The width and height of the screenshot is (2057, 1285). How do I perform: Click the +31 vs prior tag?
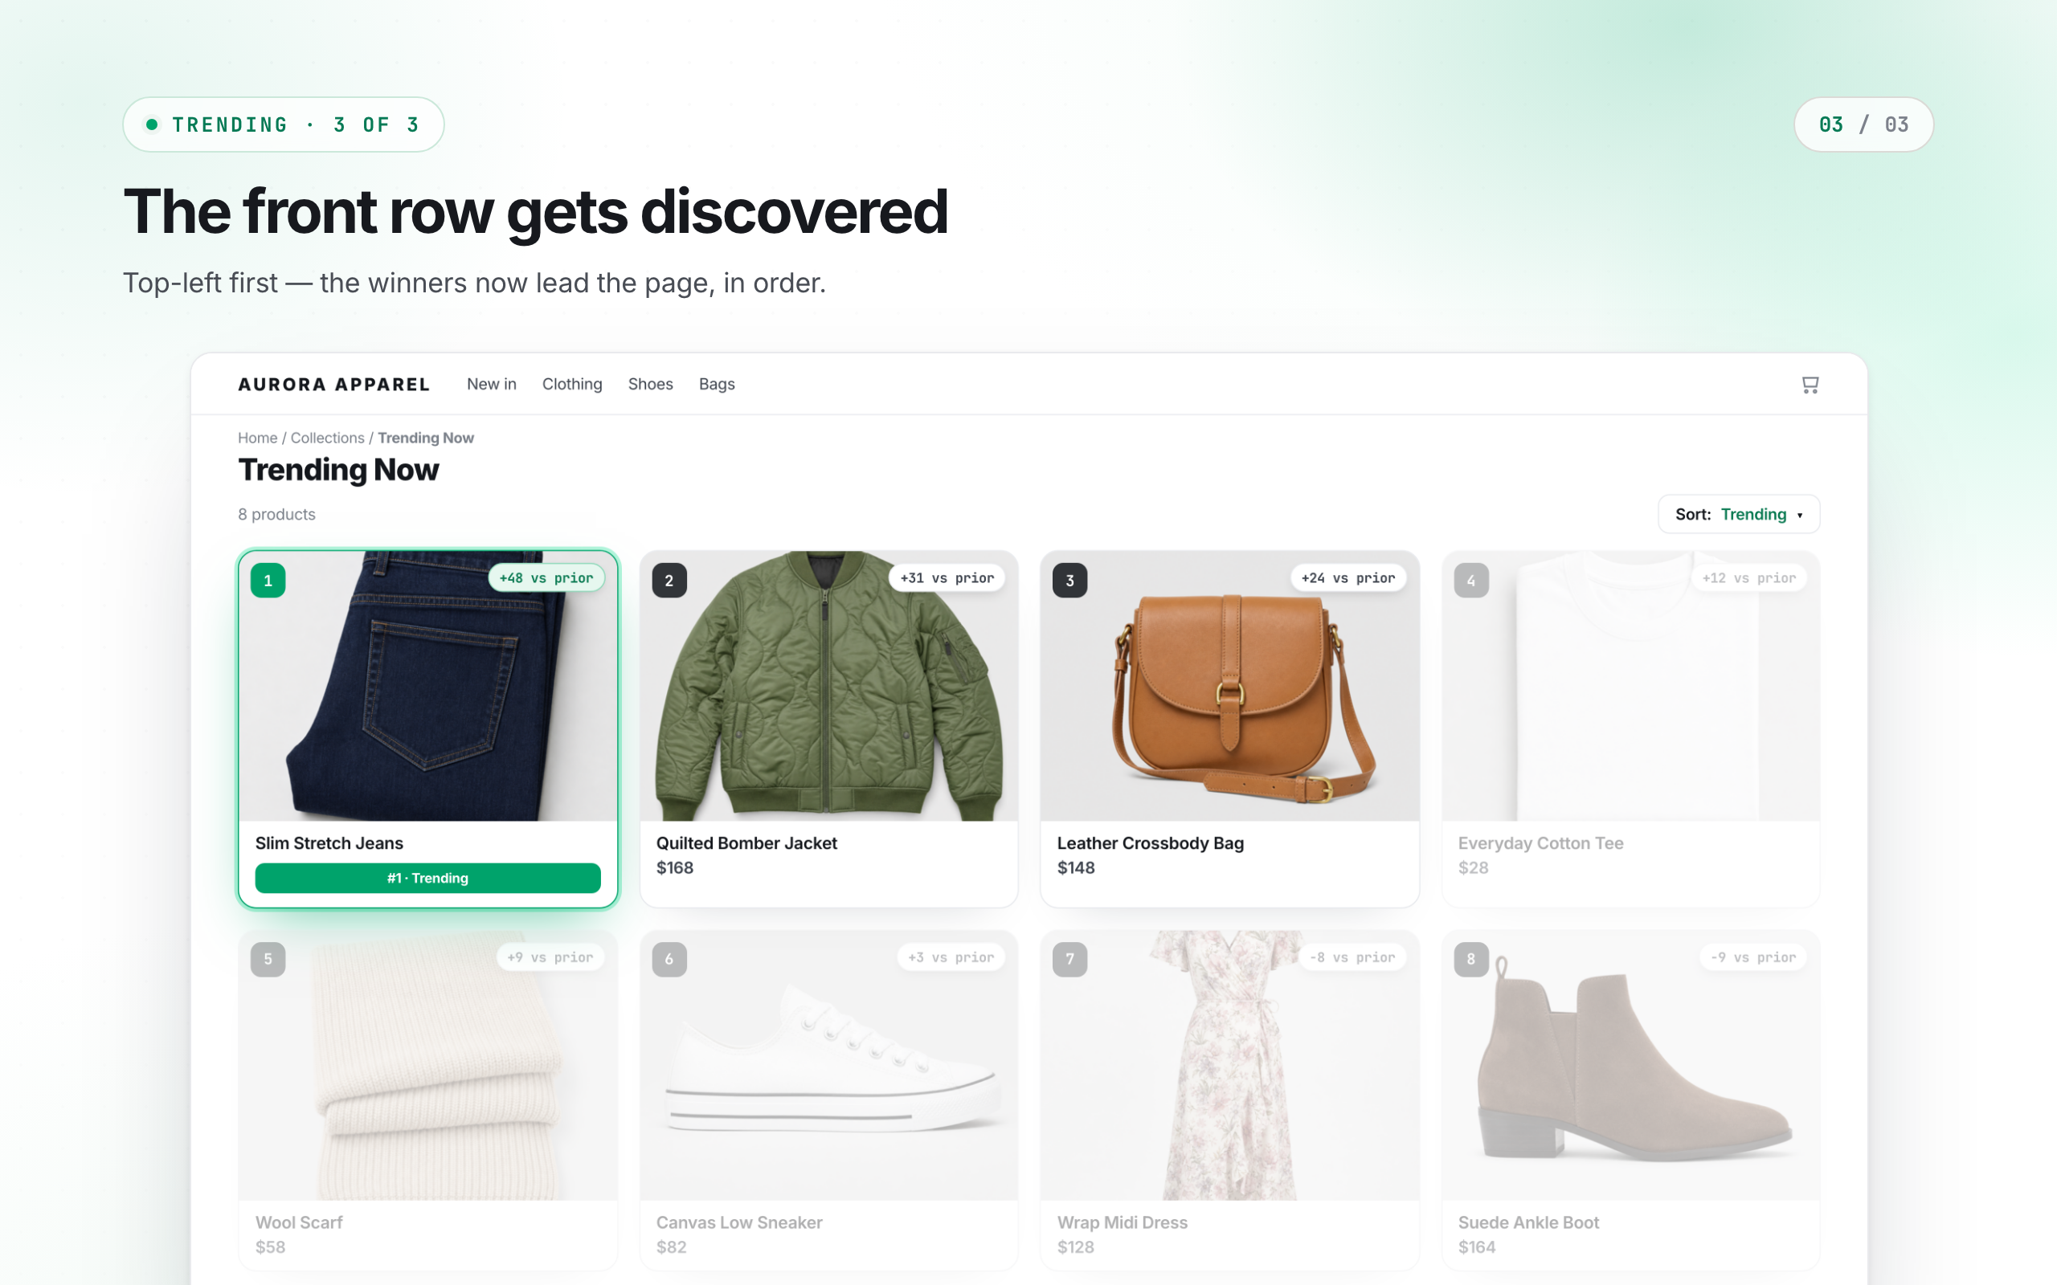coord(947,578)
